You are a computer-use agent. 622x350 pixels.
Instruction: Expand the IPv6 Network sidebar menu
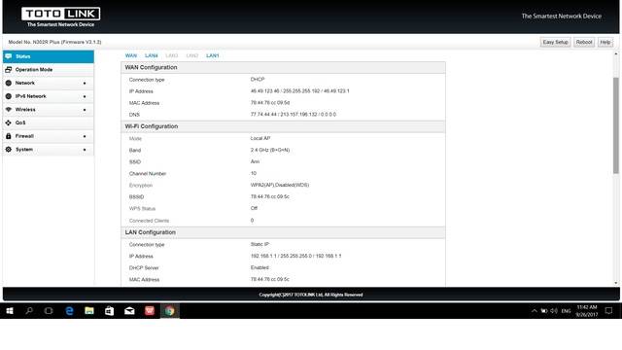(x=49, y=96)
